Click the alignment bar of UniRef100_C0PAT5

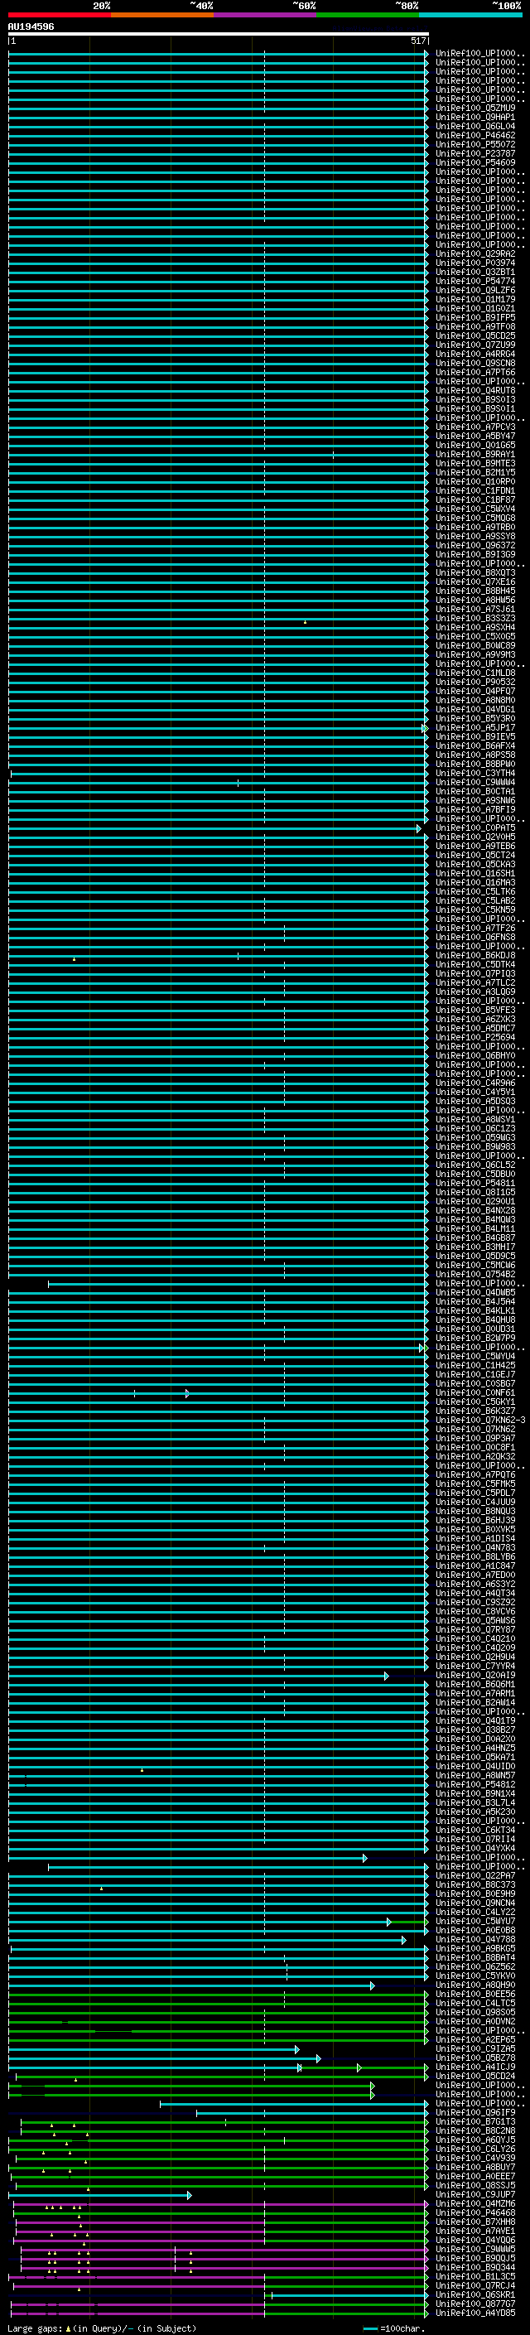point(214,828)
